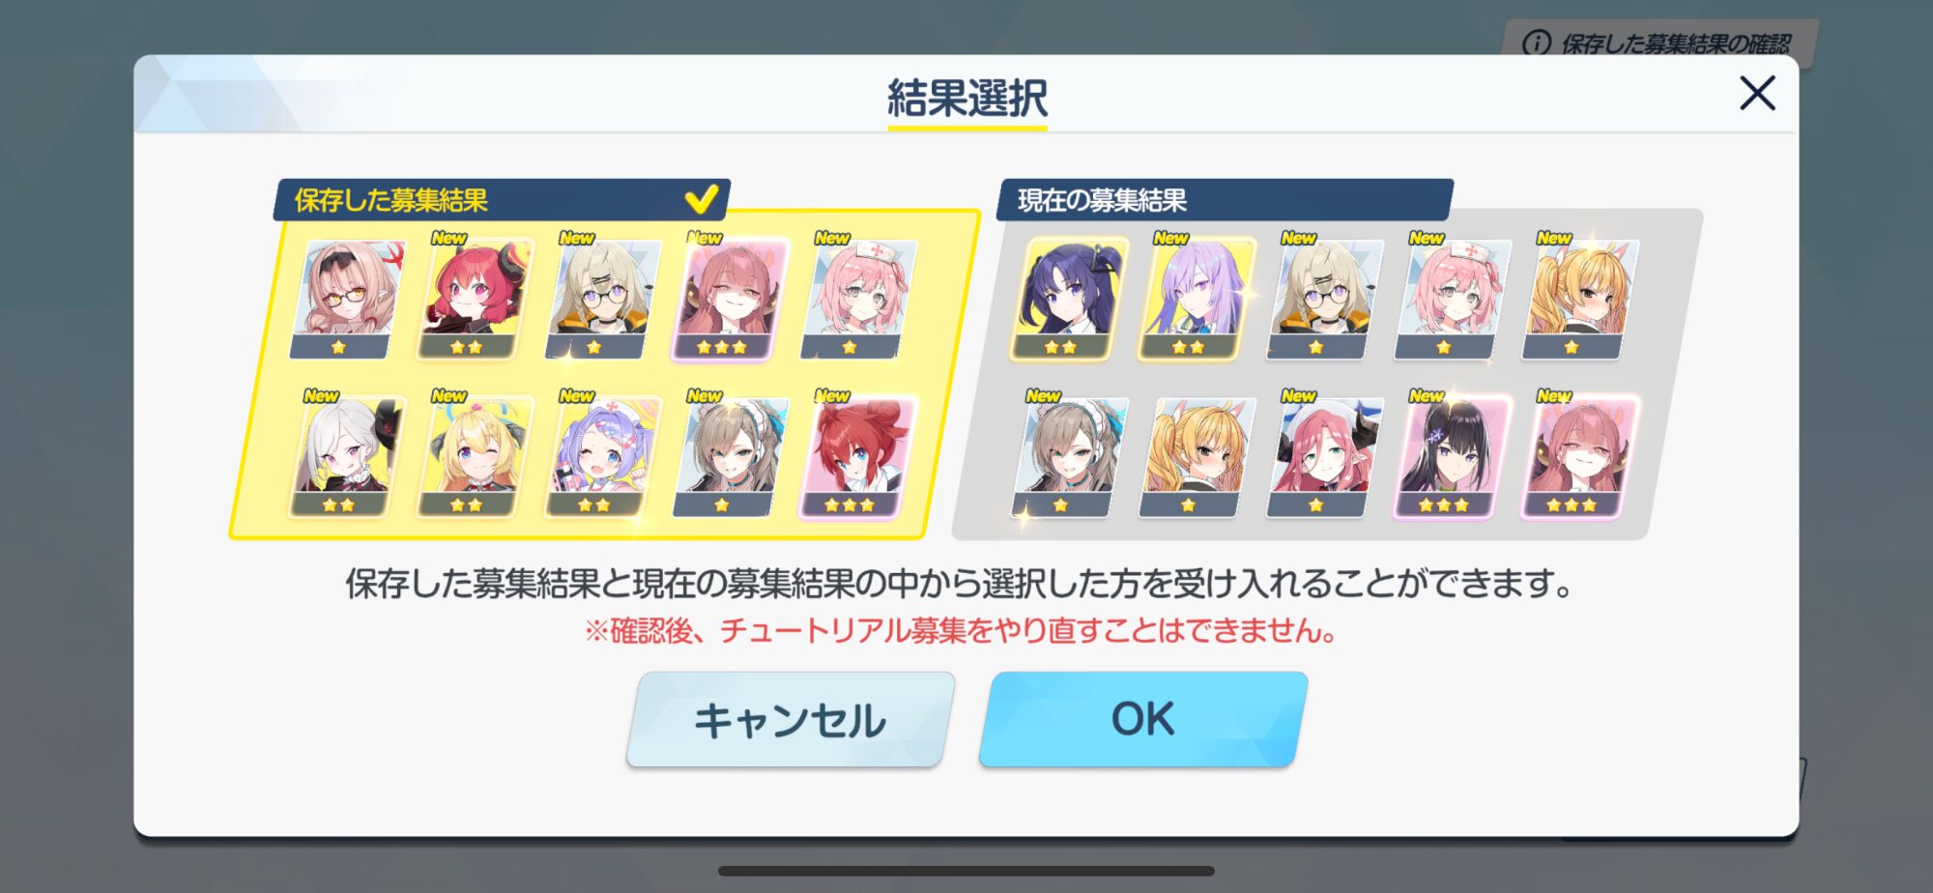1933x893 pixels.
Task: Tap the purple-haired nurse two-star card in saved results
Action: coord(600,458)
